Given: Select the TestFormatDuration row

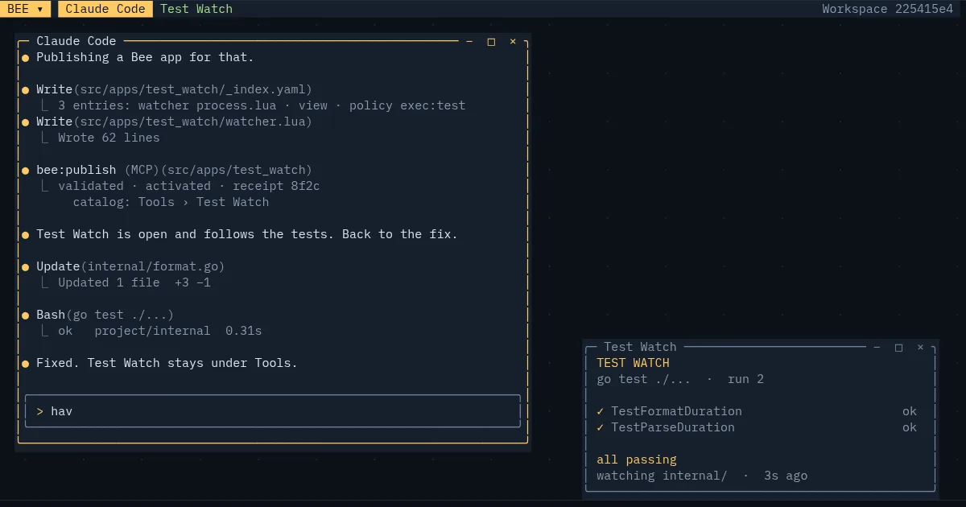Looking at the screenshot, I should pyautogui.click(x=757, y=411).
